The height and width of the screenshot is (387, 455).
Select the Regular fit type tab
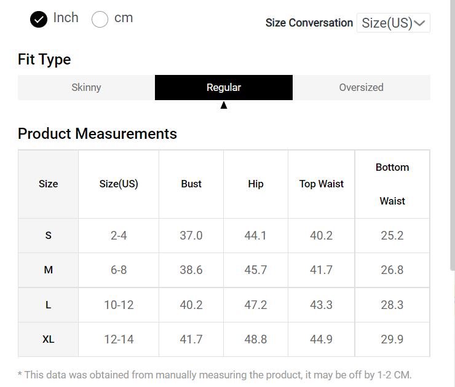[x=224, y=87]
